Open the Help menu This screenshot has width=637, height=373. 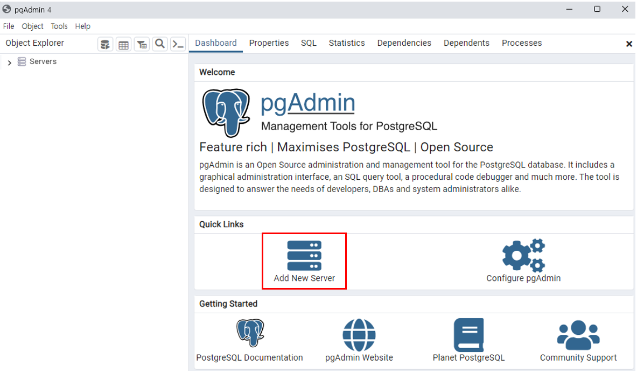tap(82, 26)
